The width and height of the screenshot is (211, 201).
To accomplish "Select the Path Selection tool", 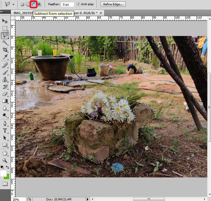I will point(5,138).
